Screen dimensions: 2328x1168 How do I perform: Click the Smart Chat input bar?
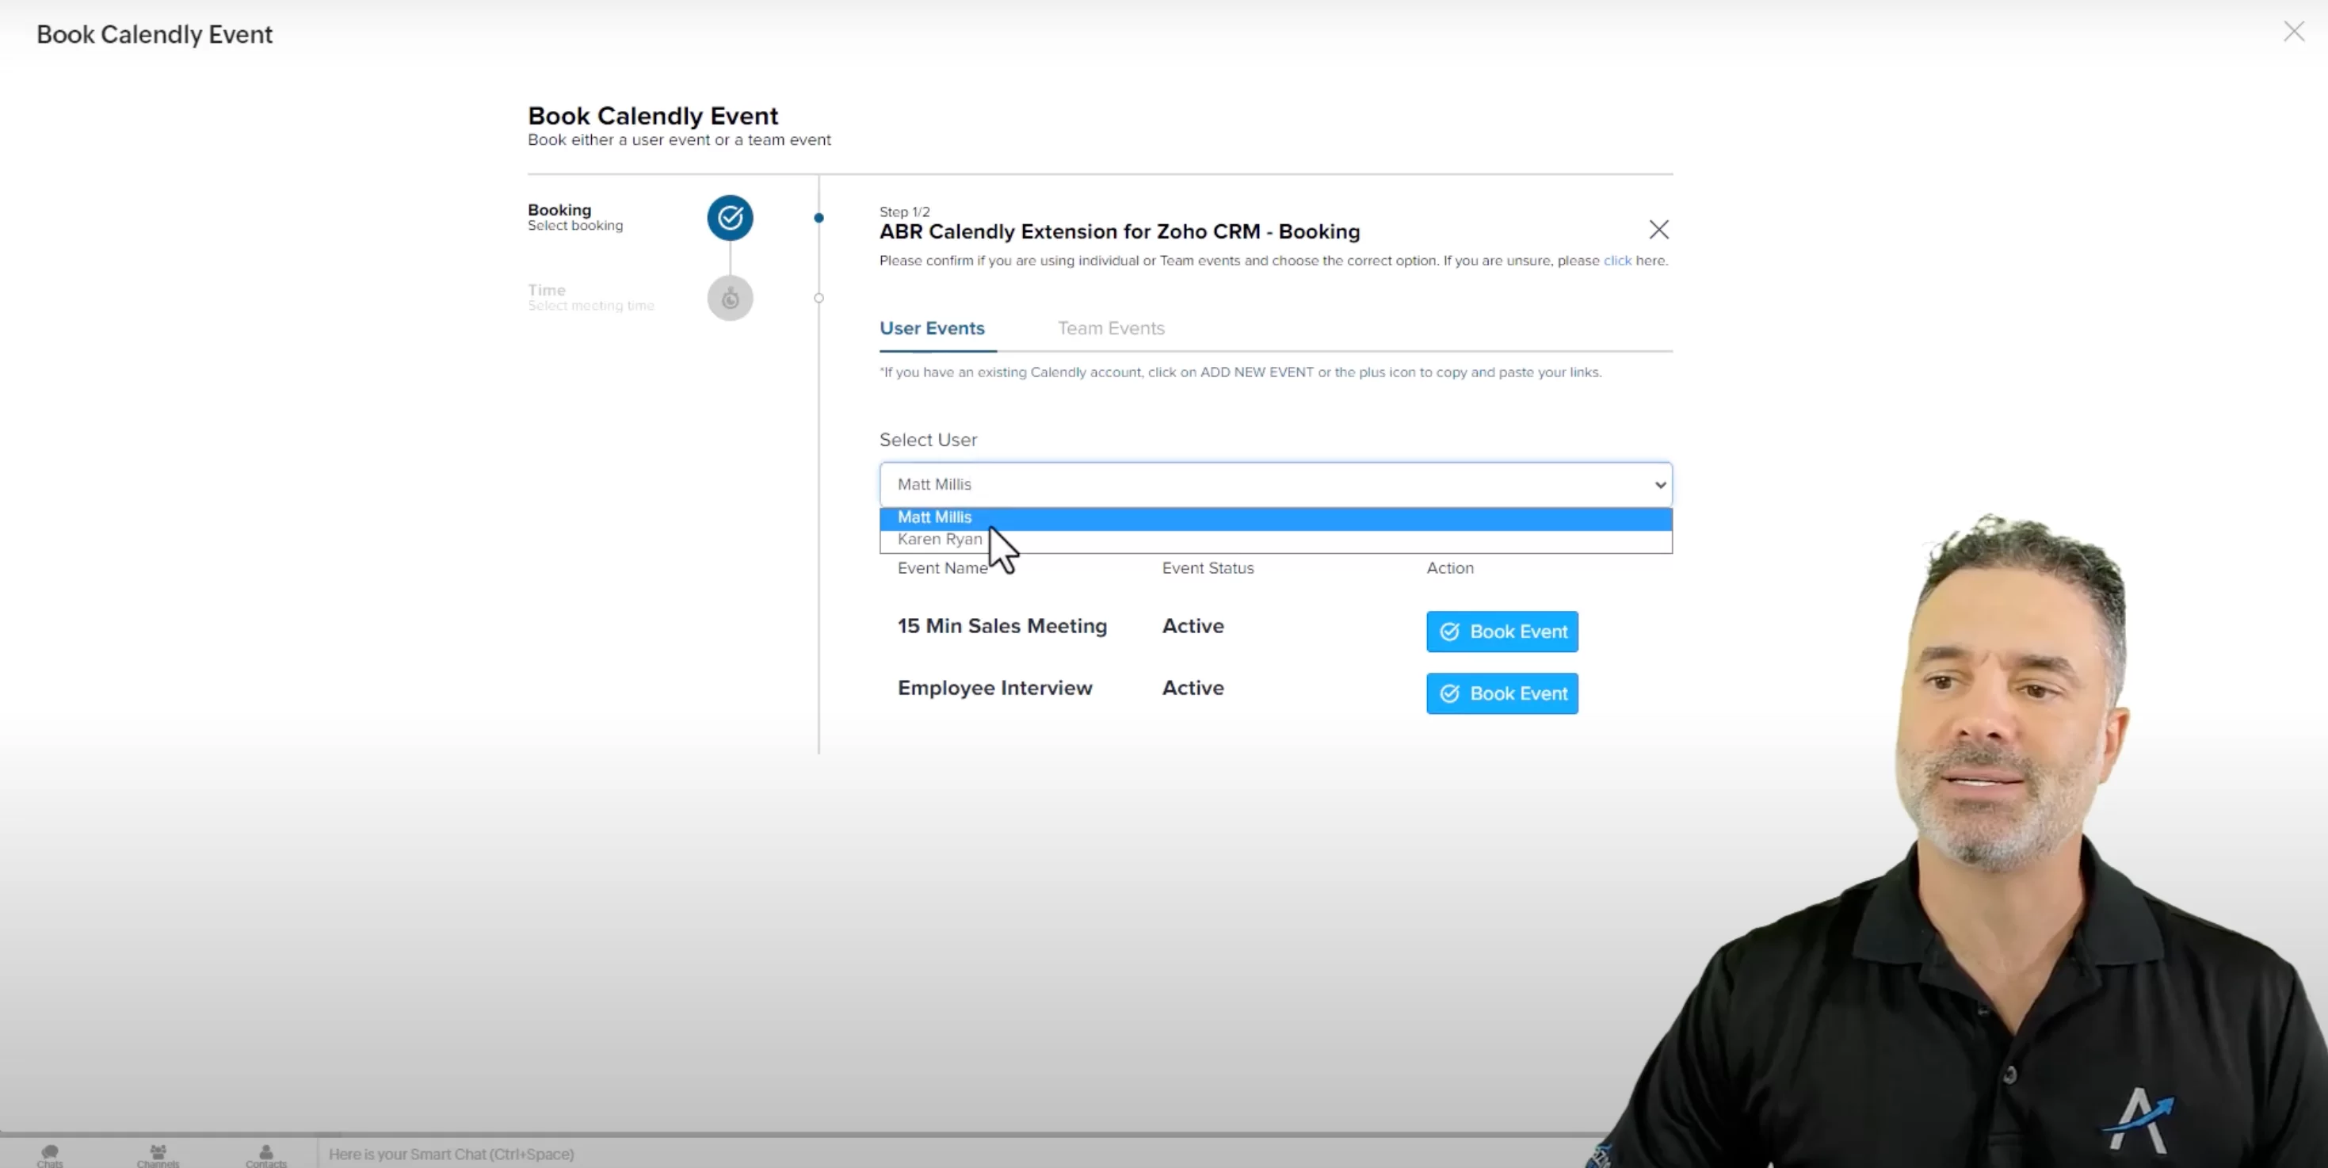pyautogui.click(x=723, y=1155)
